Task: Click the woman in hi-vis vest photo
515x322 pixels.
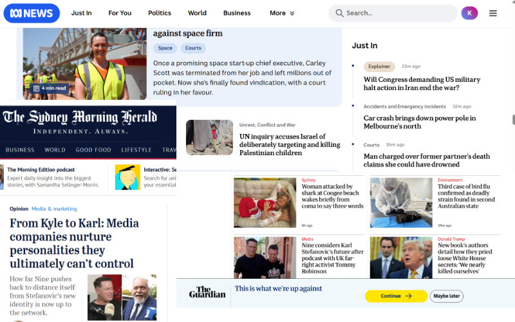Action: [x=85, y=64]
